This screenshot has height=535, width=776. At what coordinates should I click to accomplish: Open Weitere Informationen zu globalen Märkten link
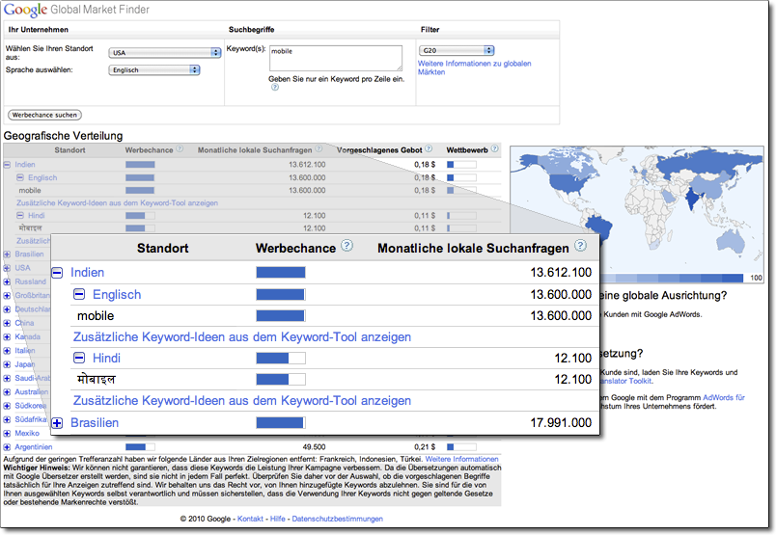click(x=474, y=67)
